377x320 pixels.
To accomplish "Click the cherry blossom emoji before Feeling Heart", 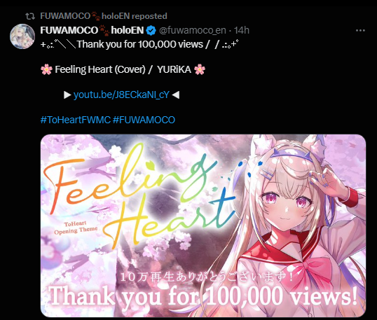I will (x=46, y=69).
